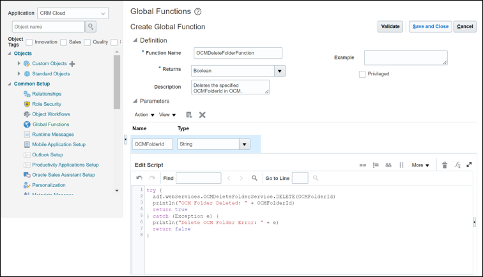The image size is (483, 277).
Task: Collapse the Common Setup section
Action: click(9, 84)
